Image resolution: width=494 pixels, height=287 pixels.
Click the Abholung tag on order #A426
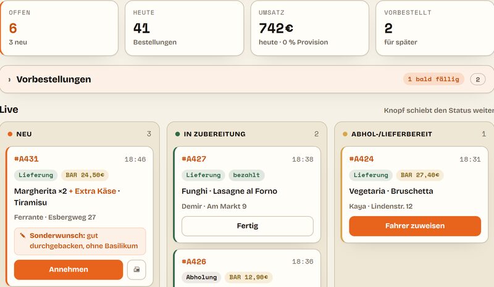(x=201, y=277)
